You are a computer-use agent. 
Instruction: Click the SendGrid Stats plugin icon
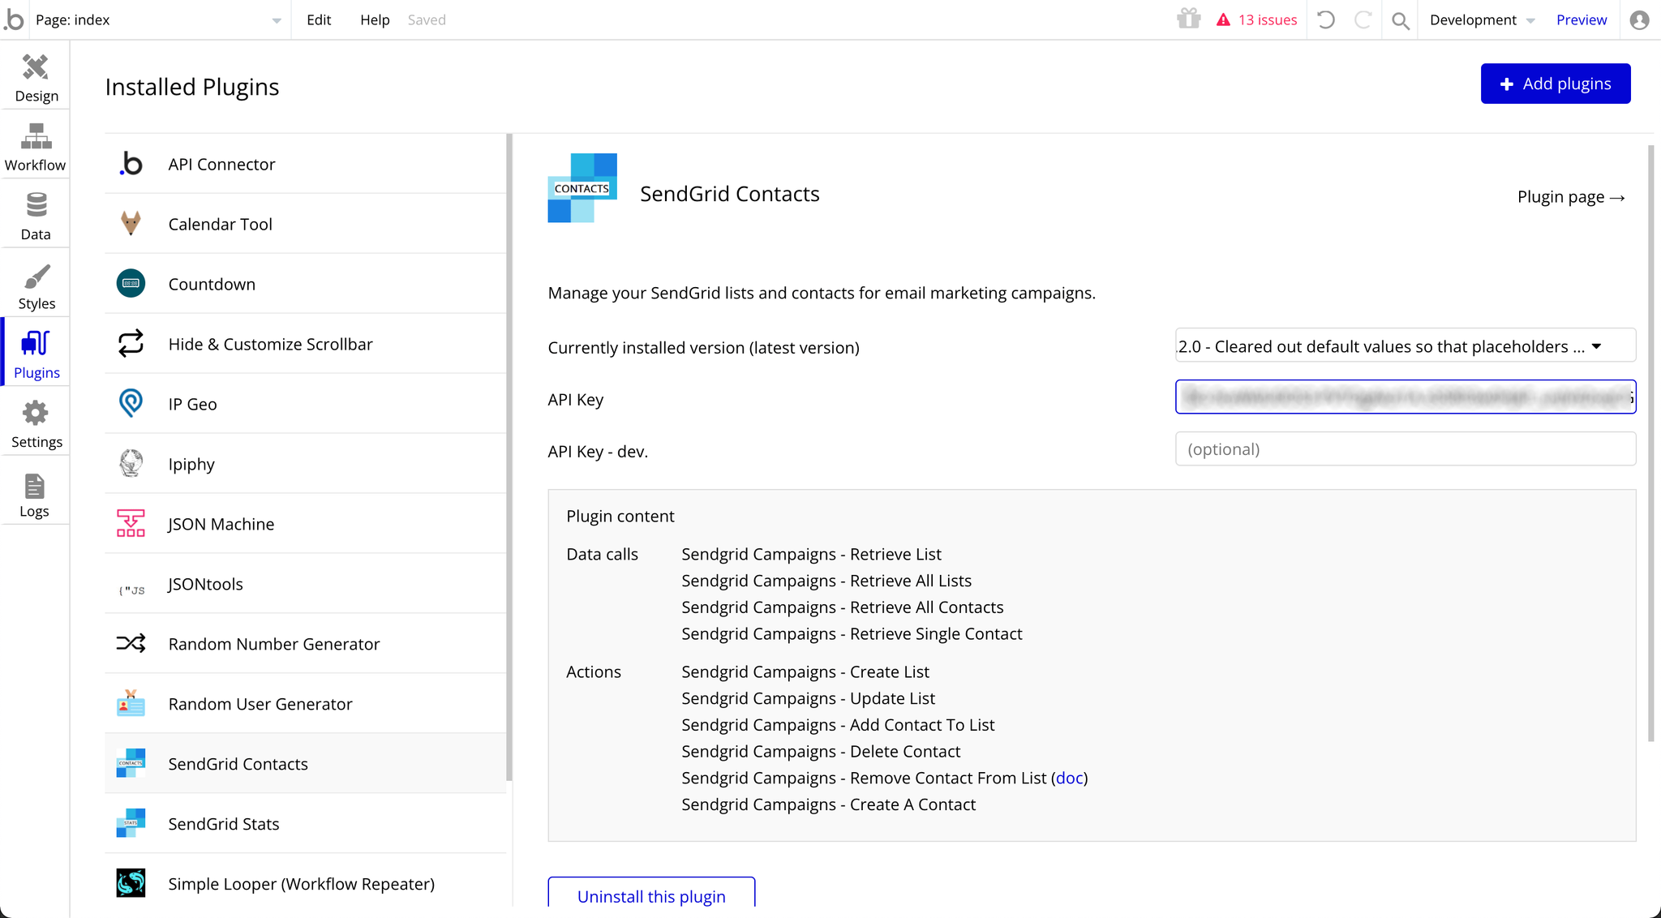131,823
